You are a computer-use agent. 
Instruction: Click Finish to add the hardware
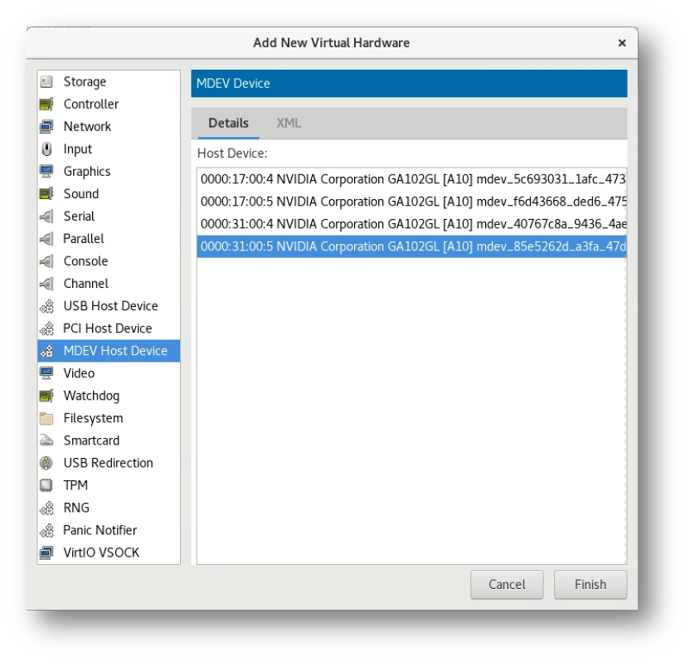pos(590,585)
